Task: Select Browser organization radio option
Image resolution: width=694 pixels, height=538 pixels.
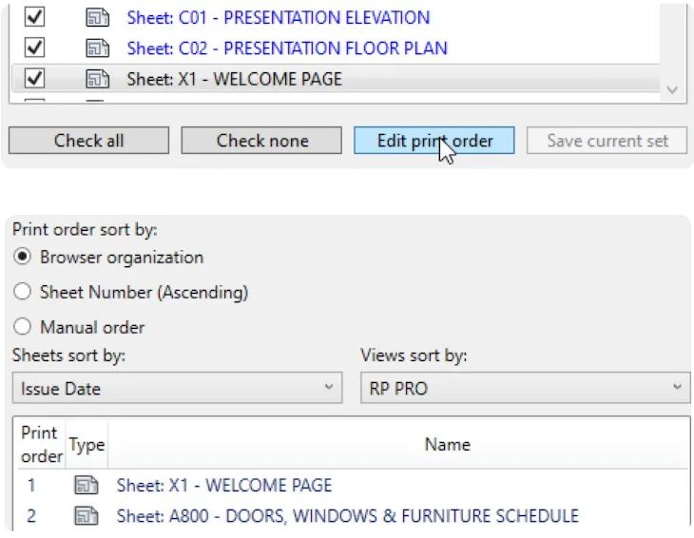Action: click(22, 257)
